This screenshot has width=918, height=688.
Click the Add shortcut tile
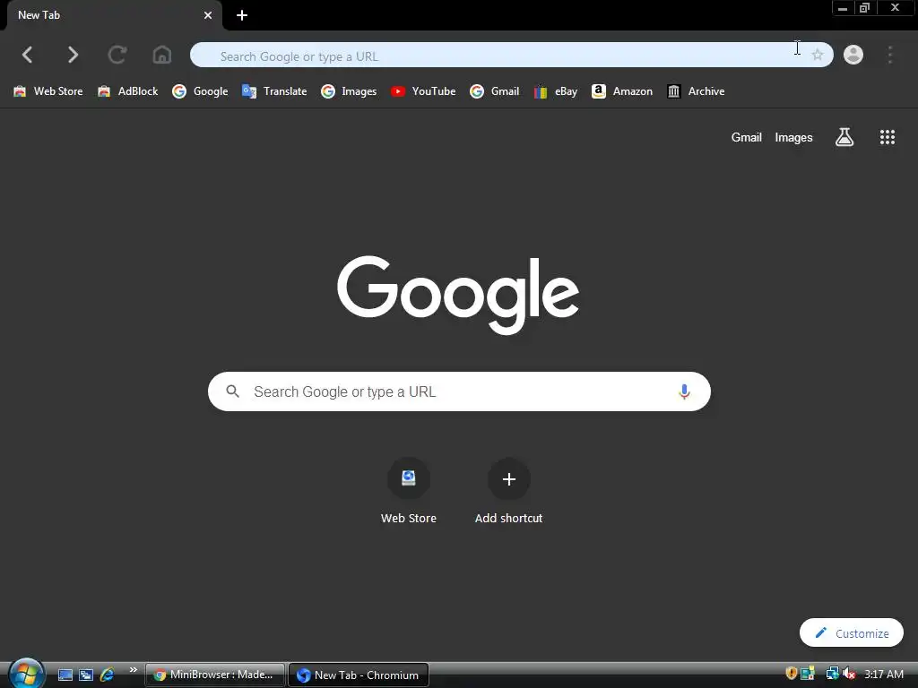click(x=509, y=492)
